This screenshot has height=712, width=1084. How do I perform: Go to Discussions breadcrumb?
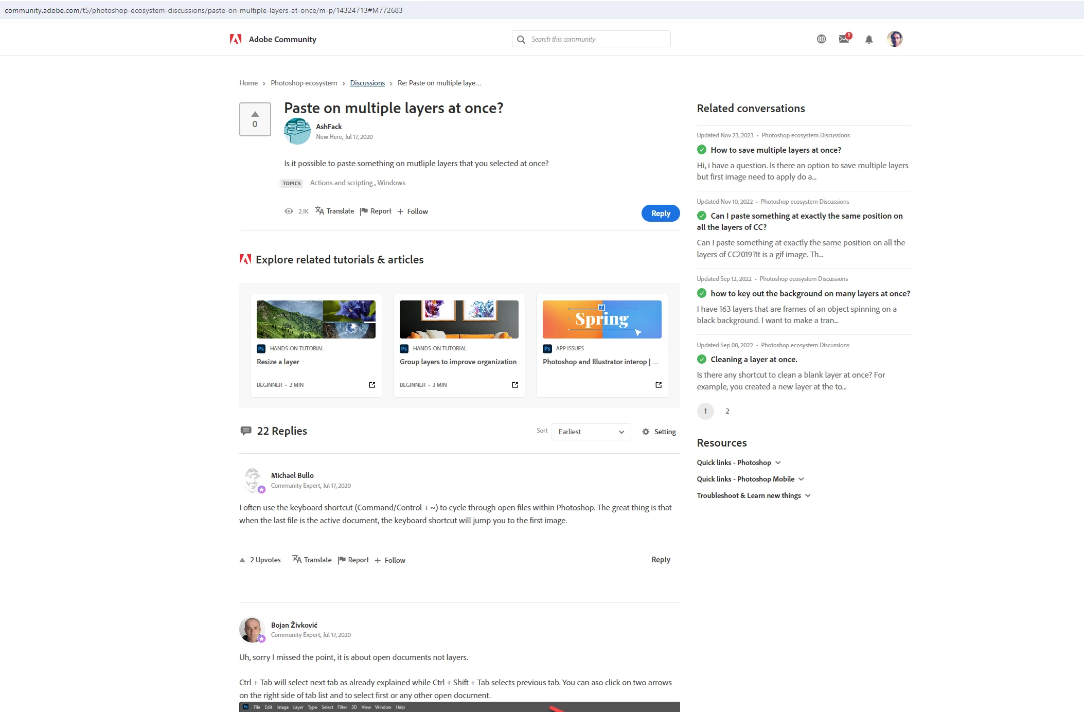[367, 83]
